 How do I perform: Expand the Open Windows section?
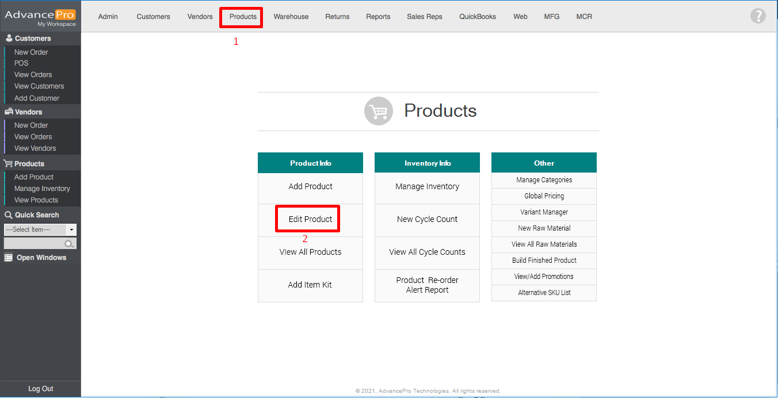point(40,258)
